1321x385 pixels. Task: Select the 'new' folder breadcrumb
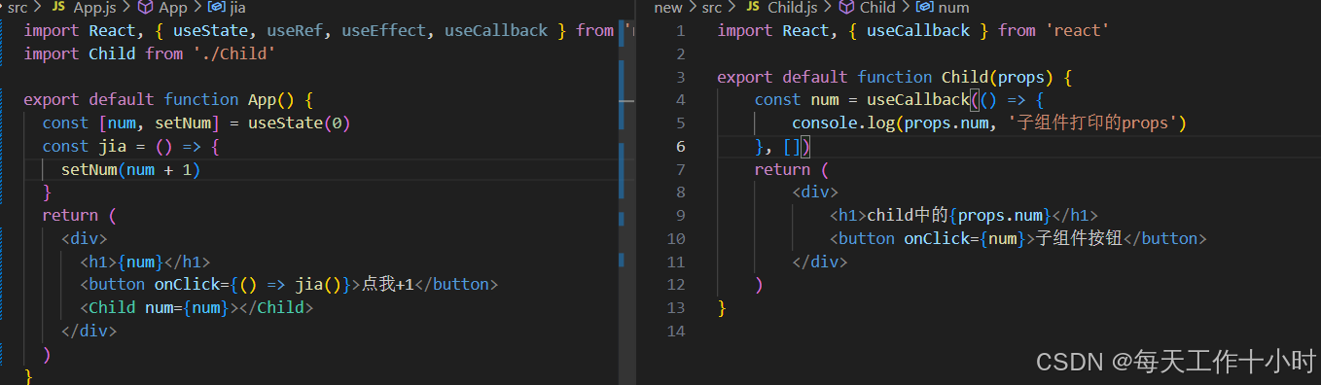point(668,8)
